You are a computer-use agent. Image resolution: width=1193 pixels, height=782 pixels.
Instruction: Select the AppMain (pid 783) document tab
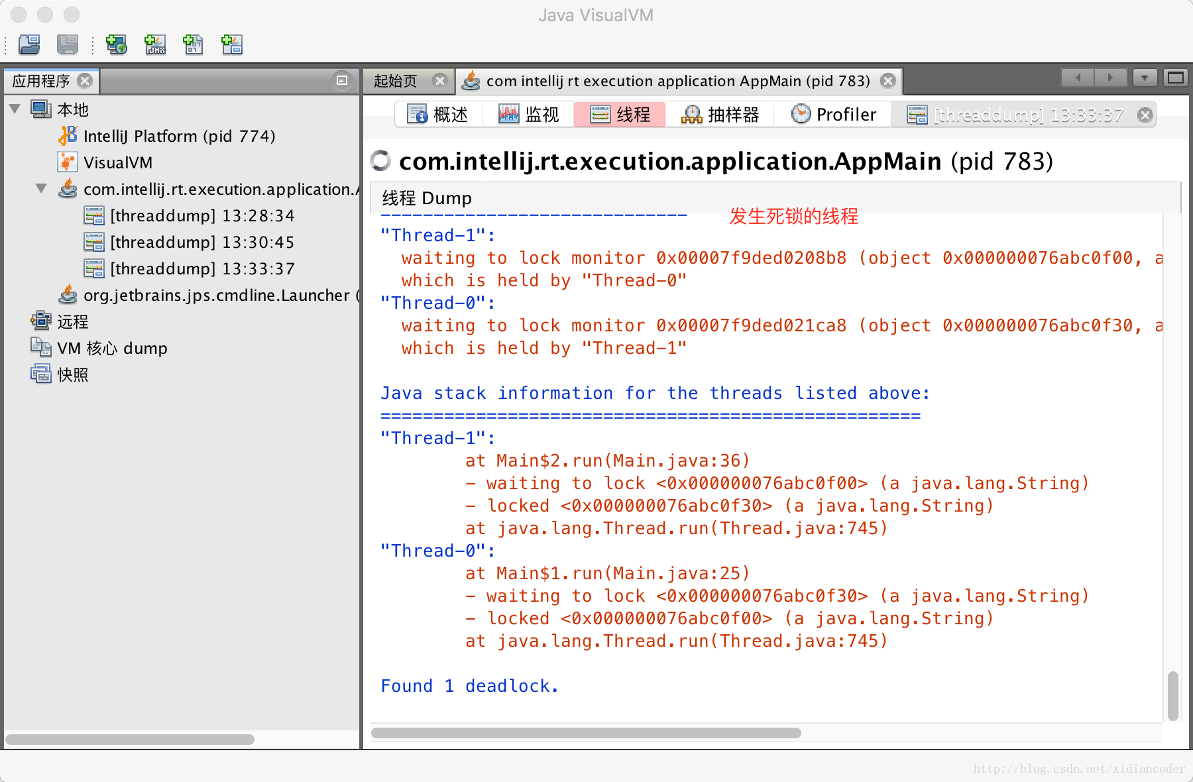pyautogui.click(x=677, y=81)
